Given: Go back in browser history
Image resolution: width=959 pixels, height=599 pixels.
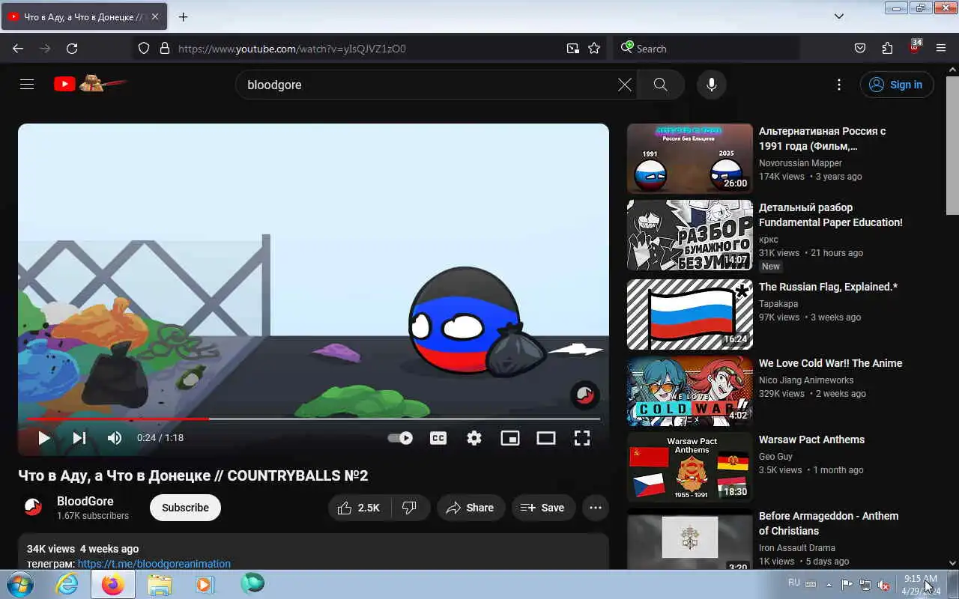Looking at the screenshot, I should pyautogui.click(x=18, y=49).
